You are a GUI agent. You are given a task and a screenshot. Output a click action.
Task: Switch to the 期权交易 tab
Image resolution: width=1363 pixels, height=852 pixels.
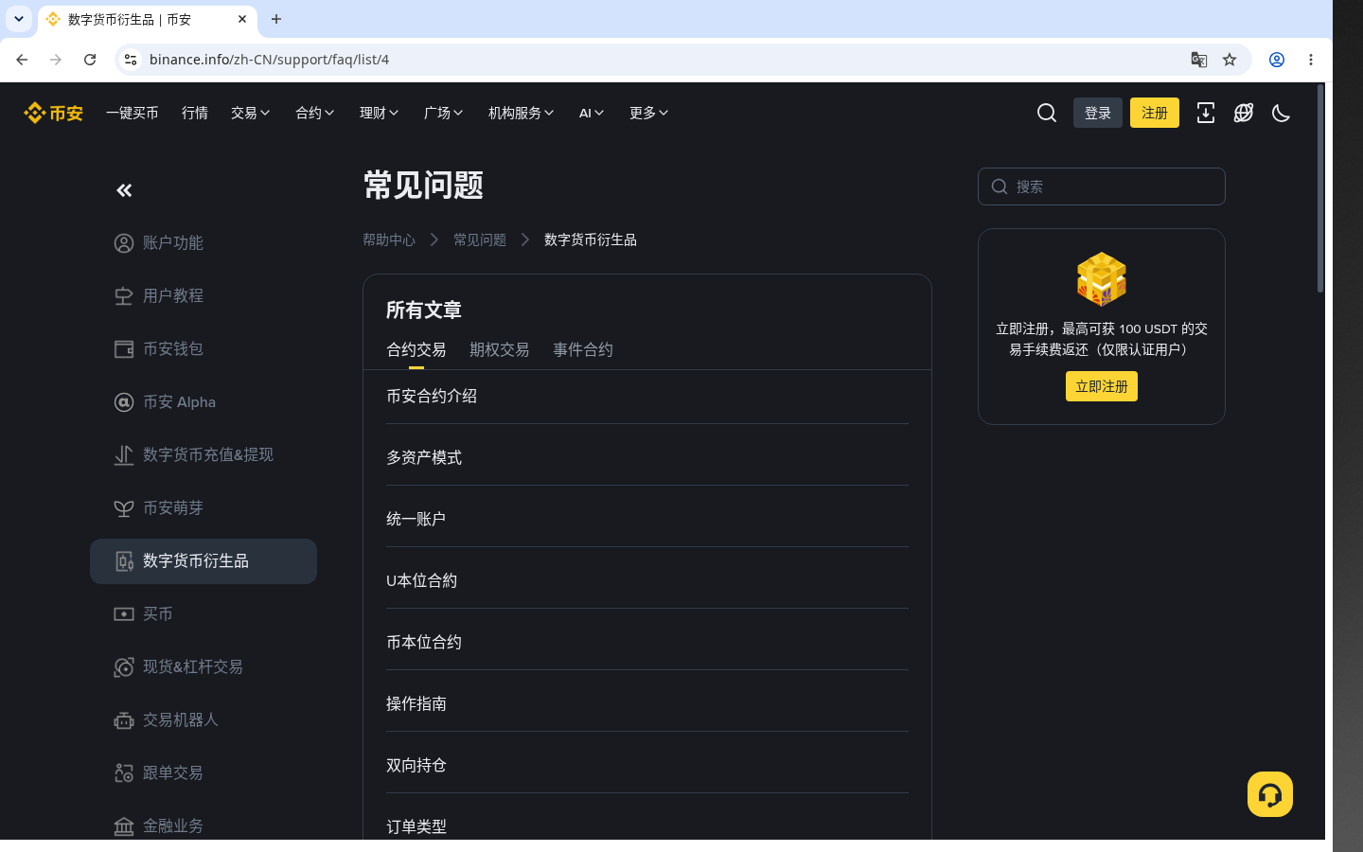coord(500,350)
